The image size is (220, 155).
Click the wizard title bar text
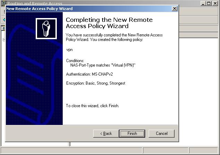coord(39,9)
